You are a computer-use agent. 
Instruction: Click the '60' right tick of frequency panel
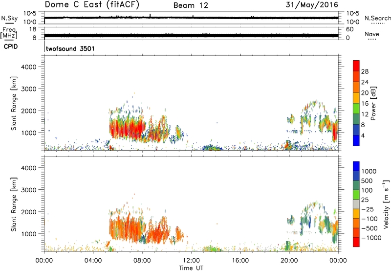click(x=349, y=29)
